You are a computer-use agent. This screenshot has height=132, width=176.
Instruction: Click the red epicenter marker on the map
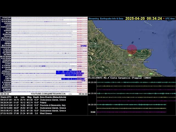132,50
